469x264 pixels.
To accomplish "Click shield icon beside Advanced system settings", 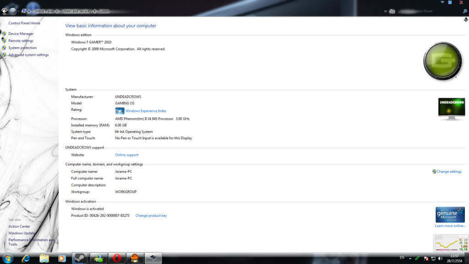I will [4, 55].
